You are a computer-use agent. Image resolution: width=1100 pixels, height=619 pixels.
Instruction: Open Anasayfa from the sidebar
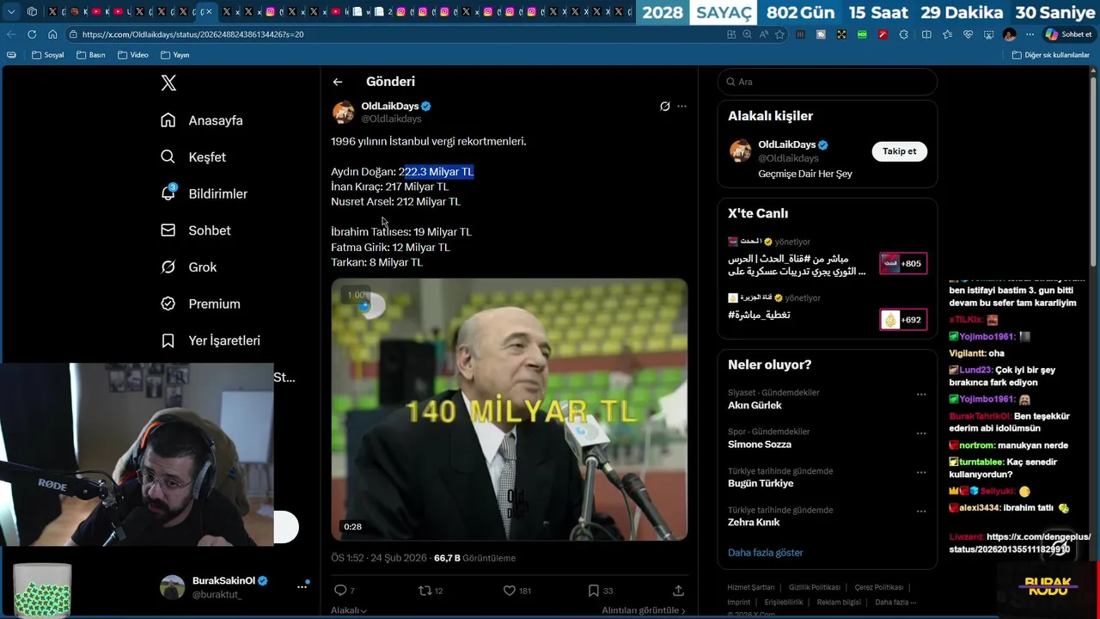(x=202, y=120)
